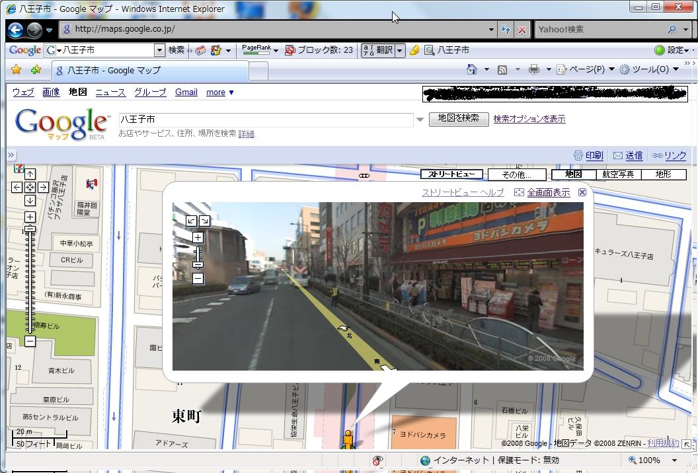698x473 pixels.
Task: Click the map zoom slider track
Action: coord(30,283)
